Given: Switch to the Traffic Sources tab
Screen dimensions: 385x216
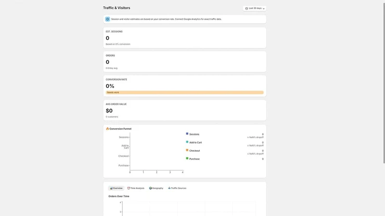Looking at the screenshot, I should click(177, 188).
